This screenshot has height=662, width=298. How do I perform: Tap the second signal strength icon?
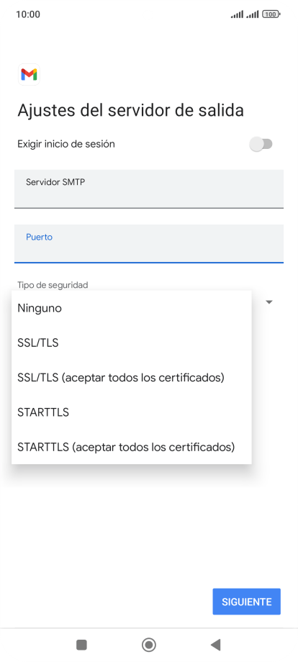point(253,14)
